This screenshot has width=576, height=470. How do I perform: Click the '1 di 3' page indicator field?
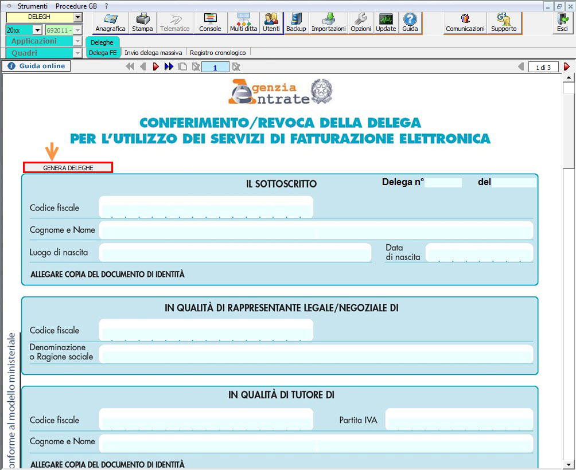(543, 67)
